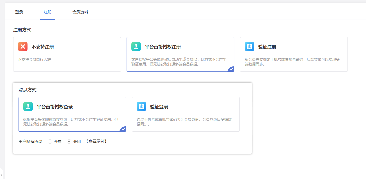Open the 【查看示例】 link

click(x=96, y=141)
